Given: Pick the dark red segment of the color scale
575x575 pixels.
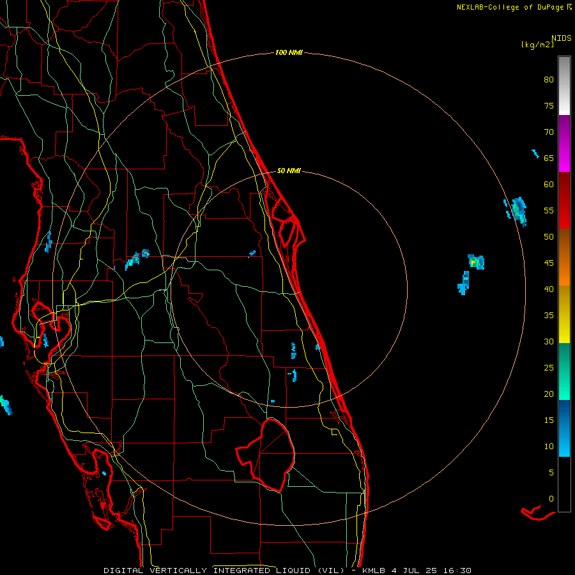Looking at the screenshot, I should click(x=564, y=201).
